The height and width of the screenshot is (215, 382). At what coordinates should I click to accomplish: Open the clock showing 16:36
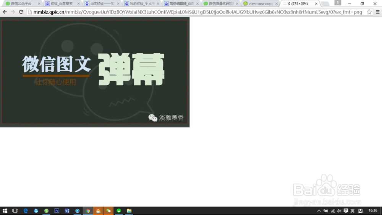[x=373, y=211]
